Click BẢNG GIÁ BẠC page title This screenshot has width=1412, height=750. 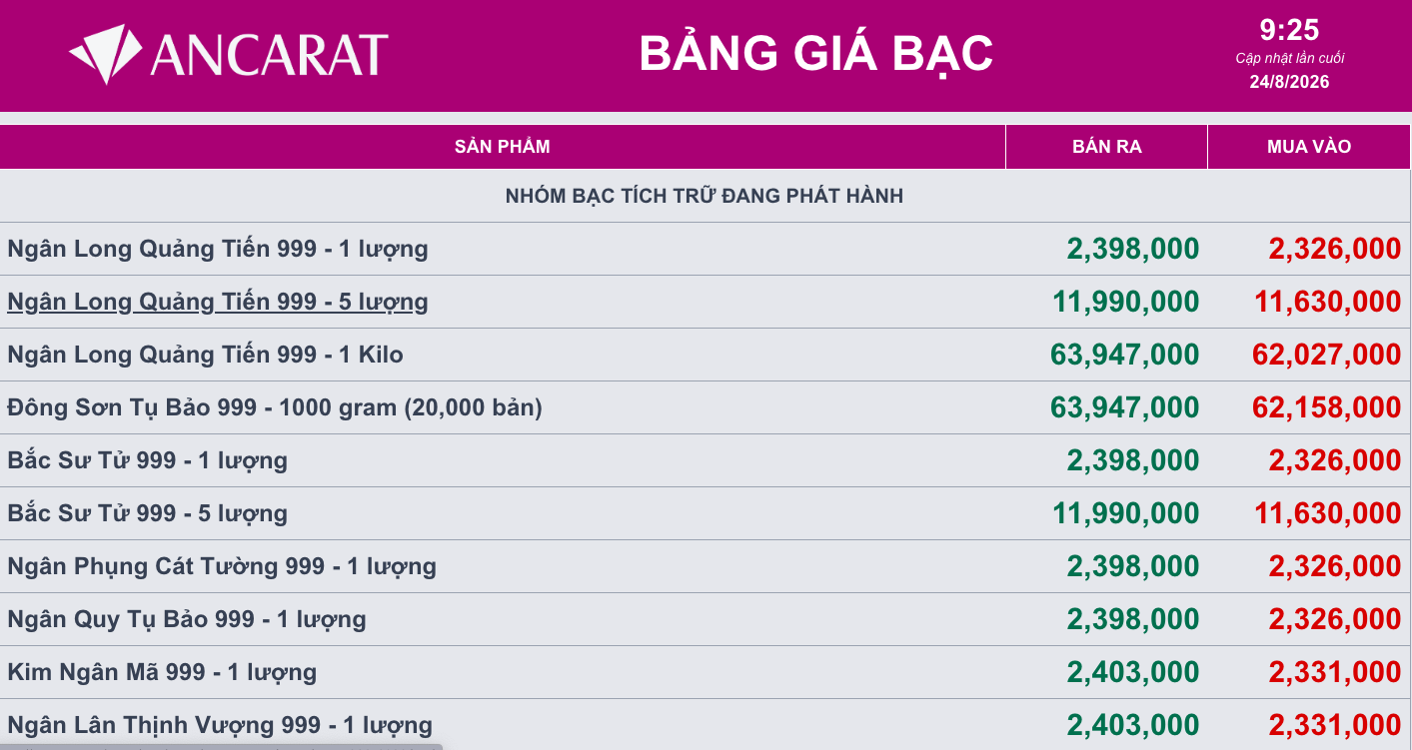(x=816, y=54)
